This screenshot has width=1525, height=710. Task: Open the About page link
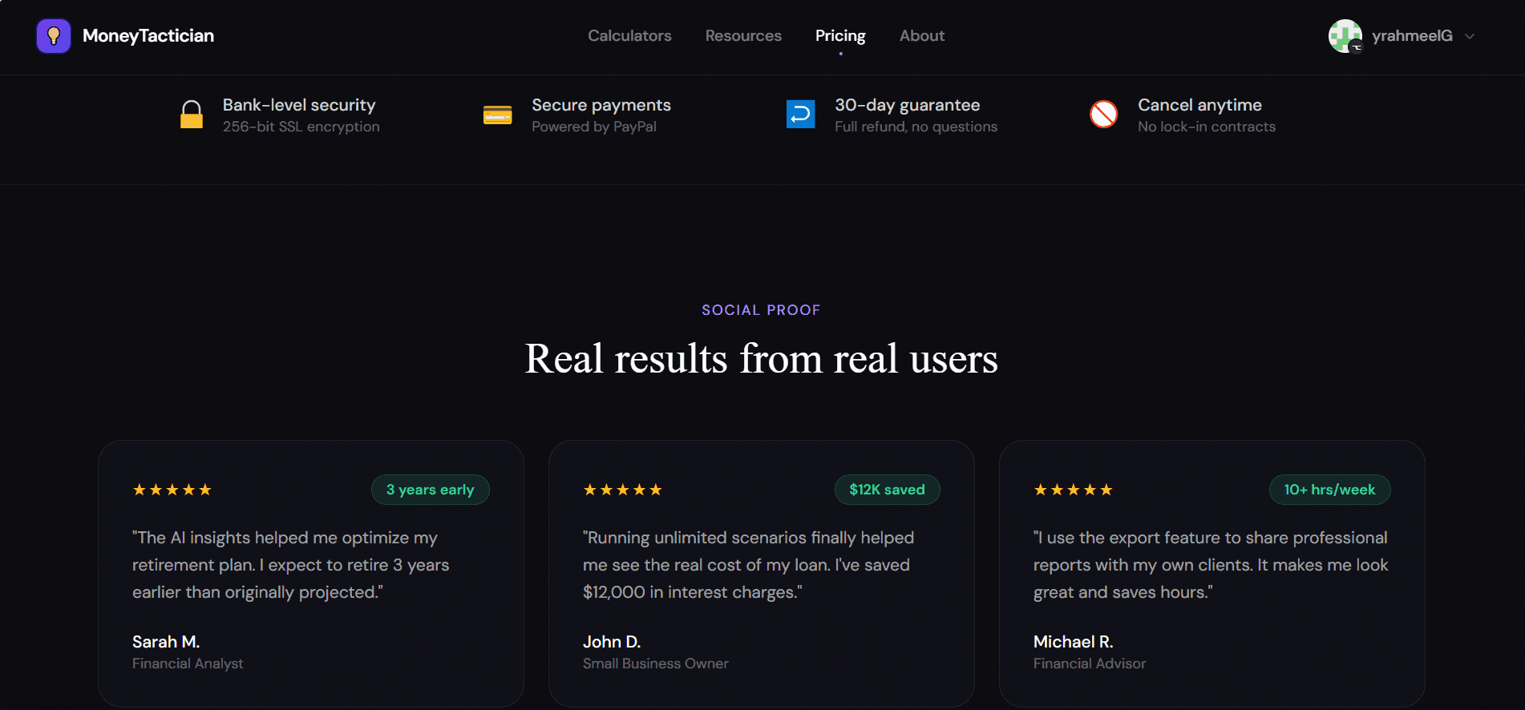922,36
